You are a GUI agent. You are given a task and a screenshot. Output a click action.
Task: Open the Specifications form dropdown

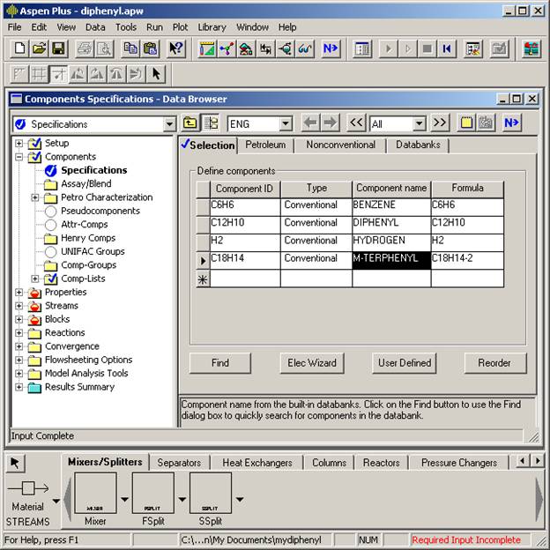[169, 124]
